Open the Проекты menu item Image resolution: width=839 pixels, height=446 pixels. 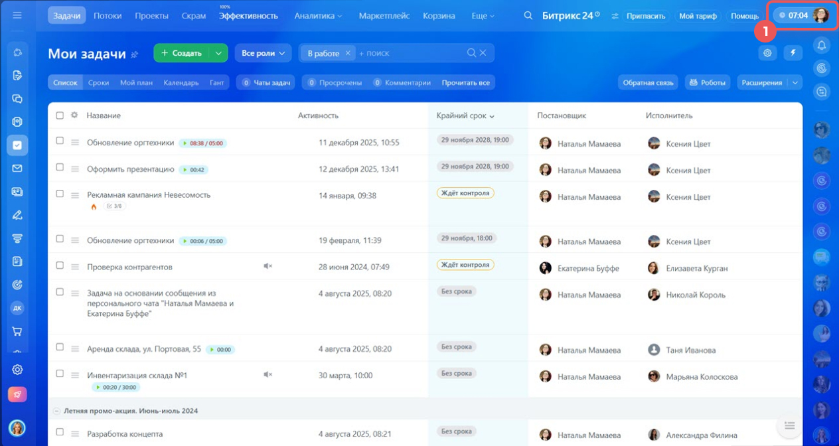151,15
